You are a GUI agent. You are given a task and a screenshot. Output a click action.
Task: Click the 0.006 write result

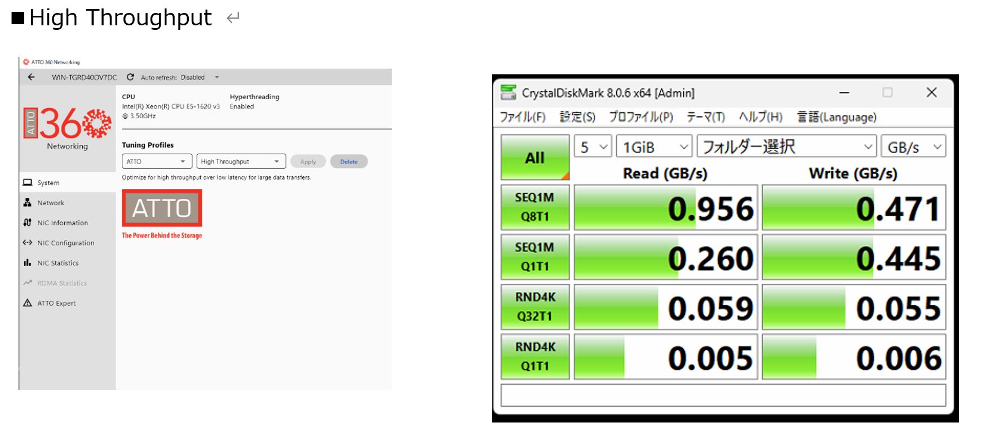click(x=854, y=357)
